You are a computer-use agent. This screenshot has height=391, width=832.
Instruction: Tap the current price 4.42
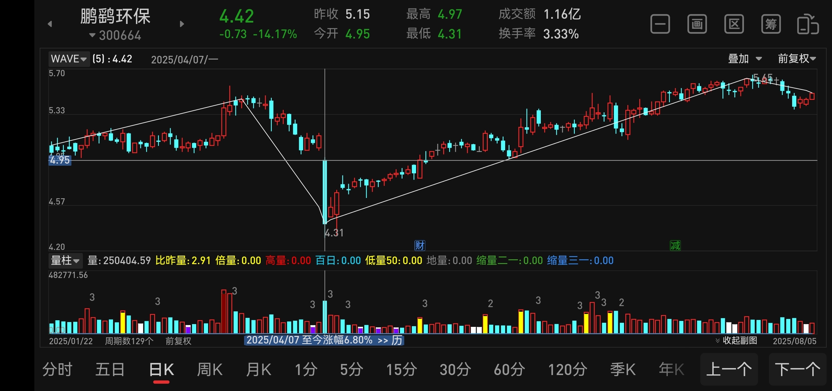(x=237, y=16)
